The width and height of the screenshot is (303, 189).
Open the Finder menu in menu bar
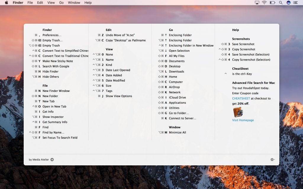tap(18, 2)
